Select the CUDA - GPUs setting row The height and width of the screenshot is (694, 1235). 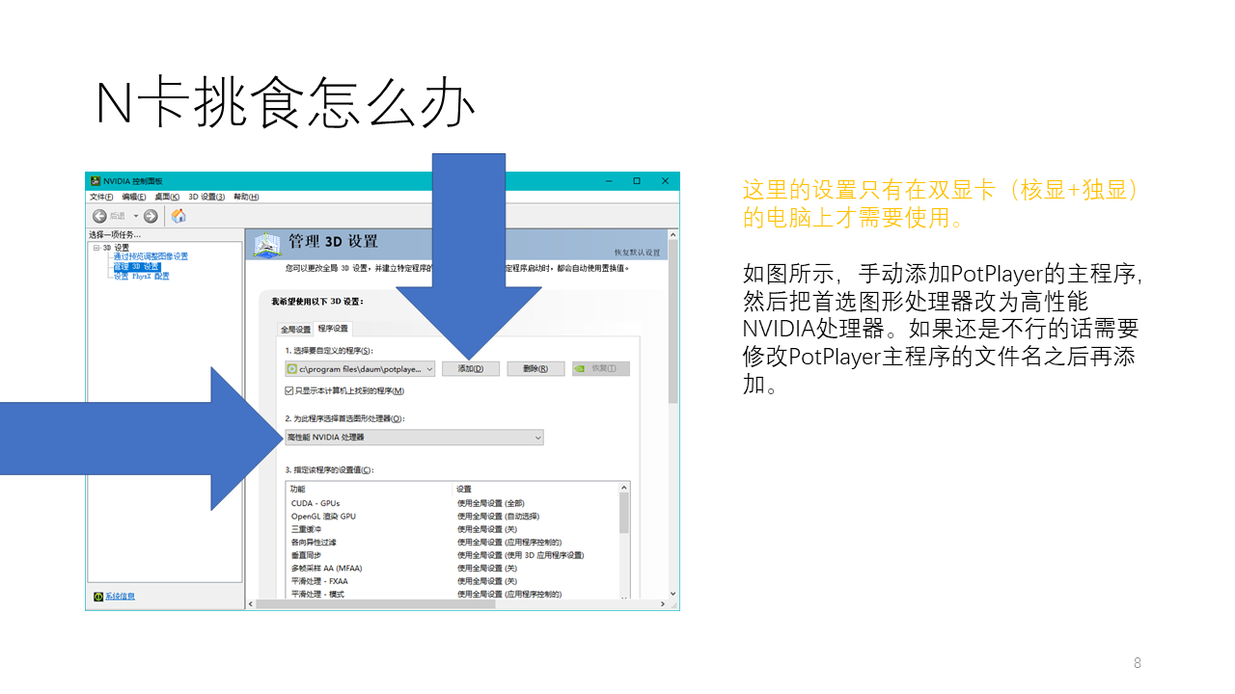pos(316,503)
